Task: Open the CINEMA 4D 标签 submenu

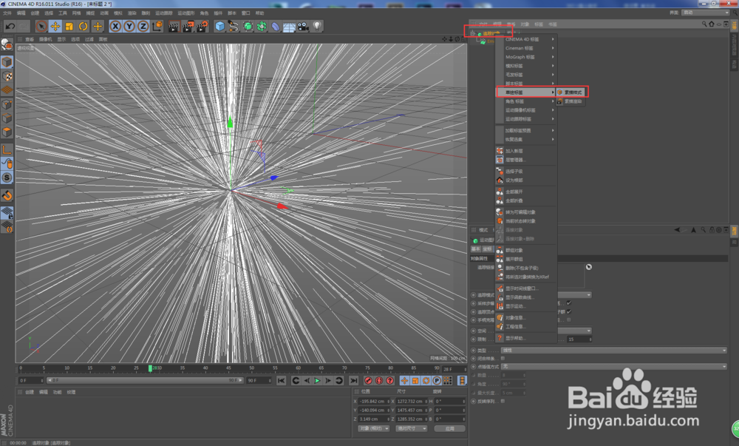Action: point(526,39)
